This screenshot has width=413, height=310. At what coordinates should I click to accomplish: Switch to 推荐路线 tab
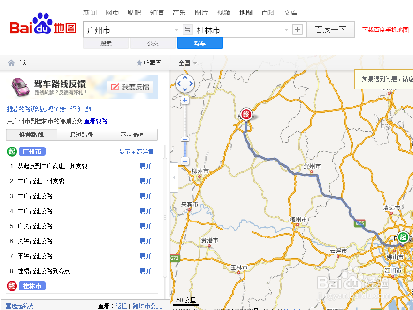click(31, 135)
